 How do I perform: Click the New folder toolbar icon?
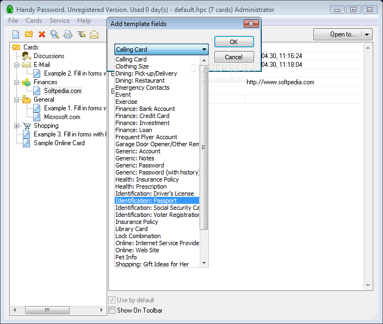[29, 34]
